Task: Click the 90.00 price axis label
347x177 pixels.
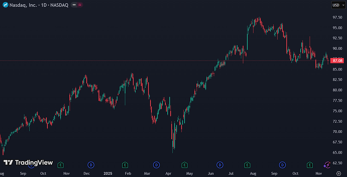Action: (x=337, y=48)
